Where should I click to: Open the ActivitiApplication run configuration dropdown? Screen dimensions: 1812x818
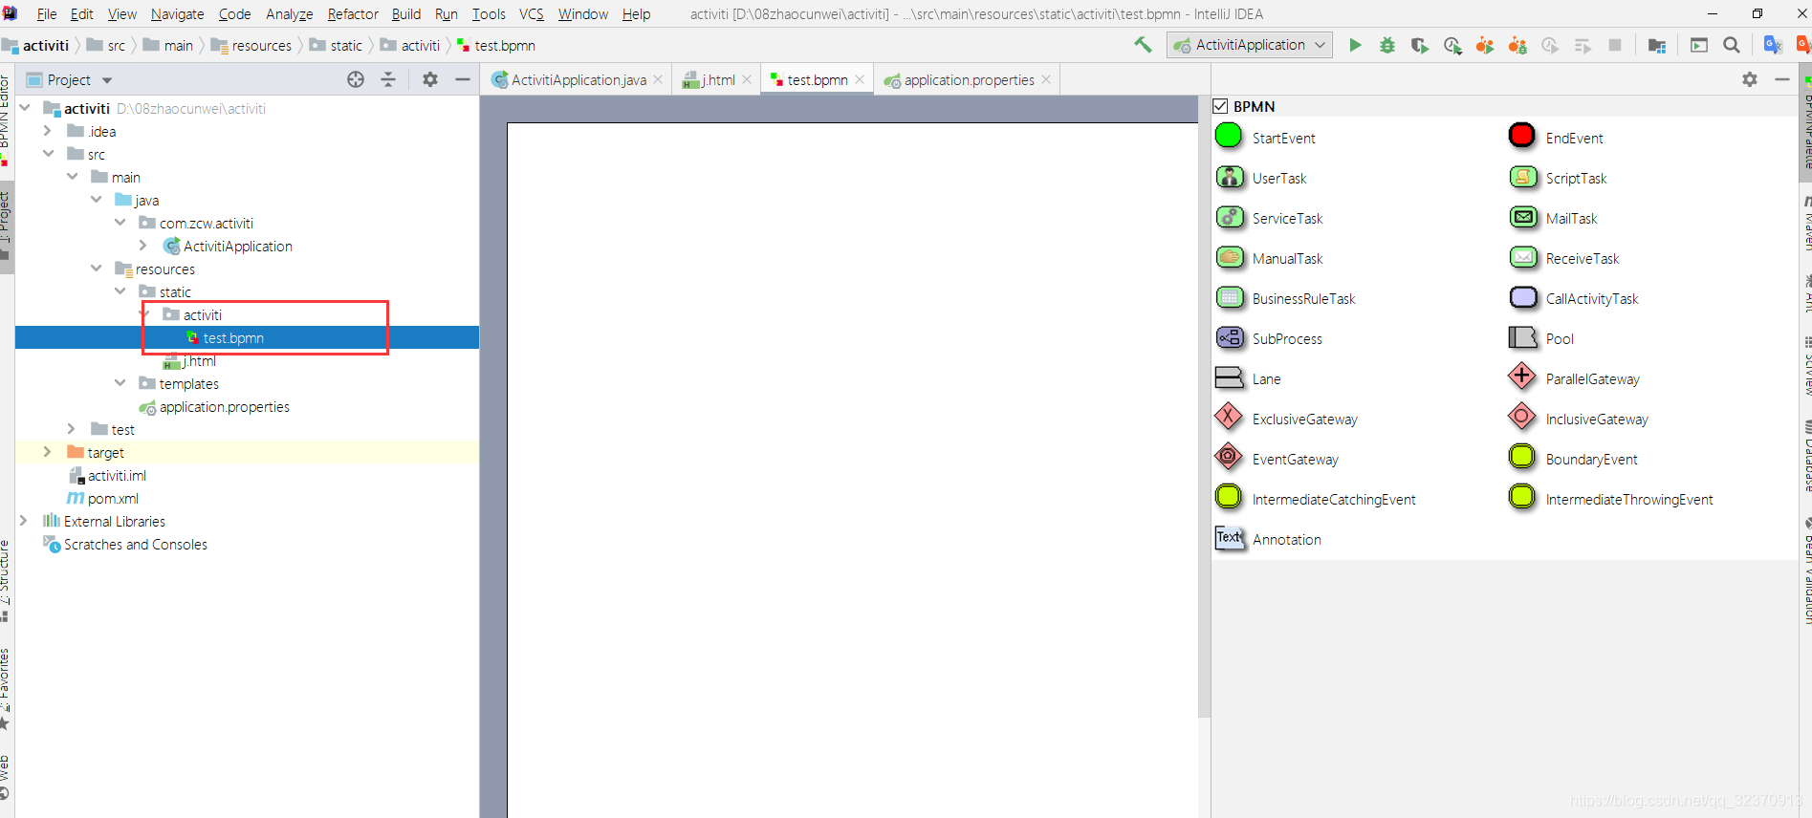[1250, 45]
